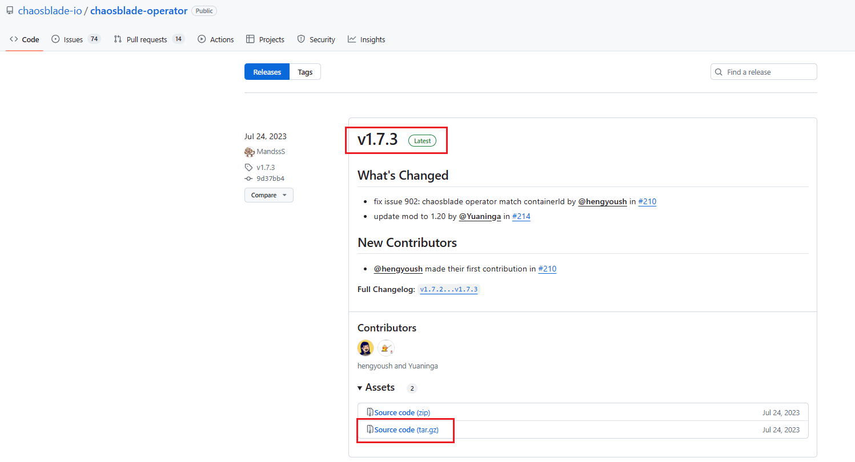Open the Pull requests tab
Image resolution: width=855 pixels, height=462 pixels.
149,39
